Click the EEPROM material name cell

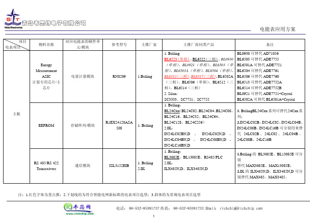click(x=46, y=125)
